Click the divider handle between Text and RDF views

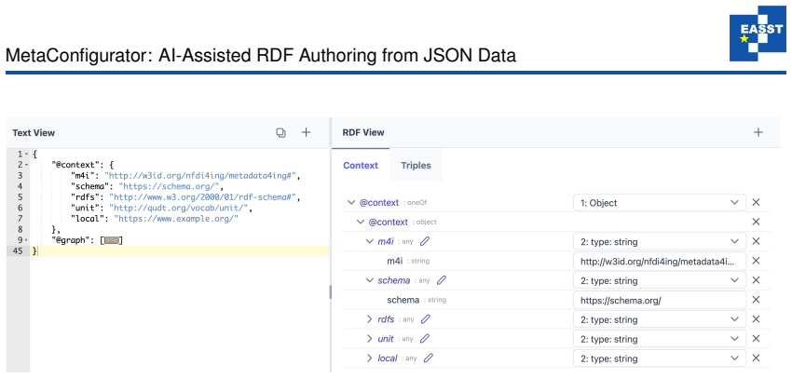(x=331, y=291)
